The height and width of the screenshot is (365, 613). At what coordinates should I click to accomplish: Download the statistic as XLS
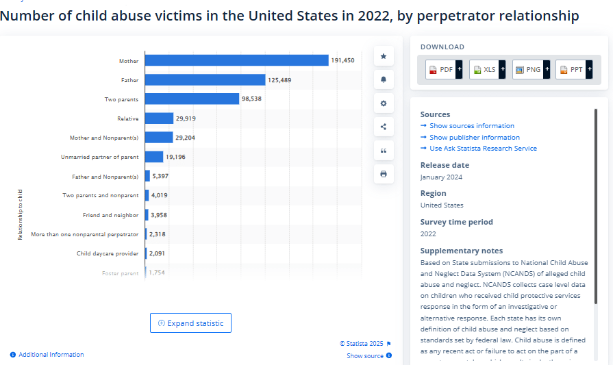point(487,69)
